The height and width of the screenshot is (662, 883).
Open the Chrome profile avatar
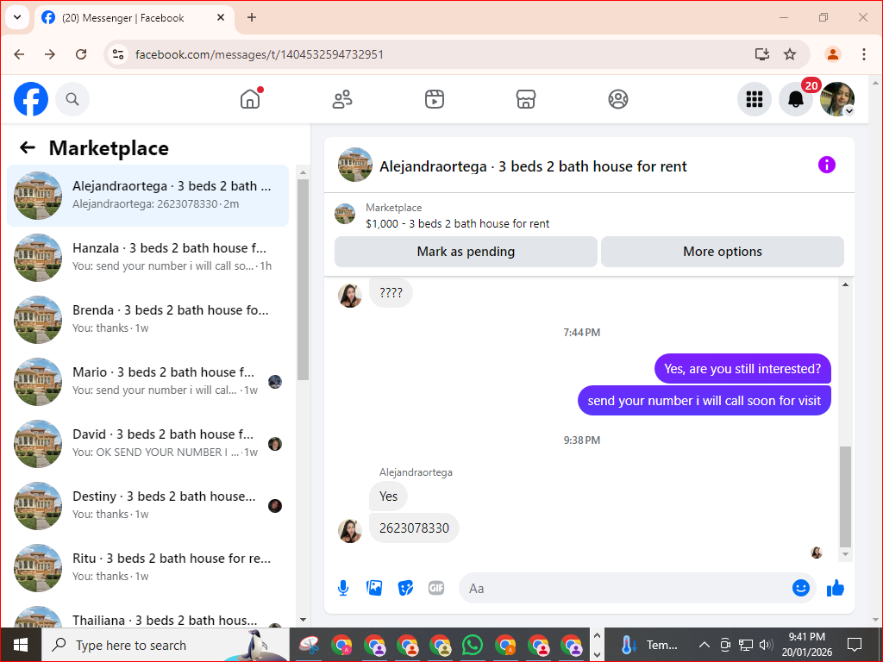coord(833,54)
